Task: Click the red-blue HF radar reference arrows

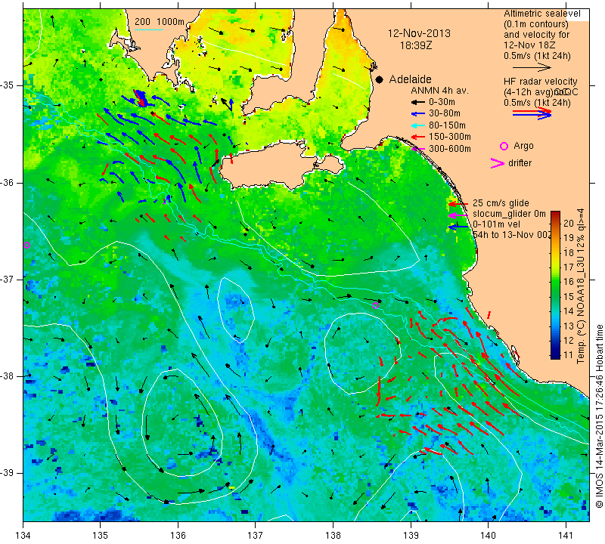Action: pyautogui.click(x=532, y=113)
